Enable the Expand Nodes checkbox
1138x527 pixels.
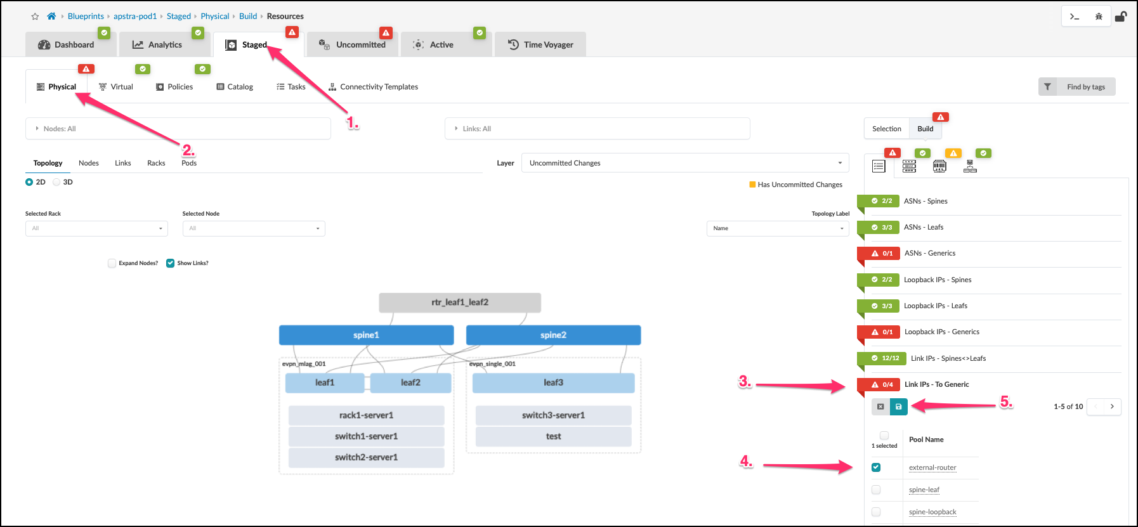pos(112,263)
